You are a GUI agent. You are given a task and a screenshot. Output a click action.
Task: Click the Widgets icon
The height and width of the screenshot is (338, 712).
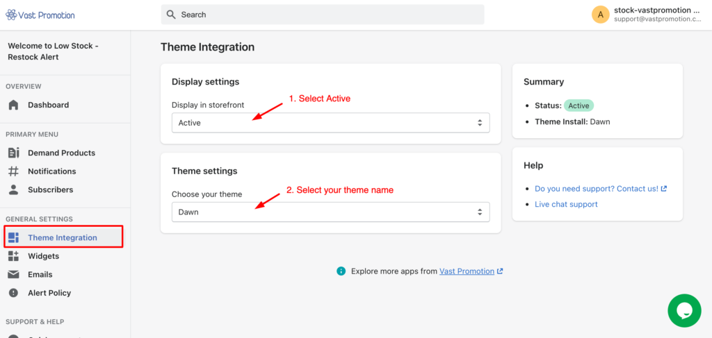(14, 256)
